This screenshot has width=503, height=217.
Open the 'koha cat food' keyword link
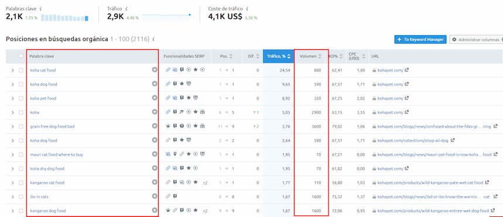[43, 70]
